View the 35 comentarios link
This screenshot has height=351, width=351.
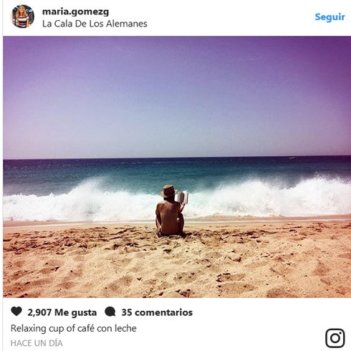coord(157,312)
